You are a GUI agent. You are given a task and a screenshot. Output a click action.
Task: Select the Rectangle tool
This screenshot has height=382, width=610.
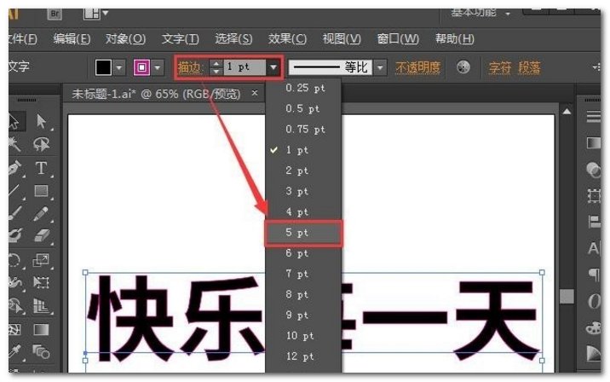[x=41, y=191]
